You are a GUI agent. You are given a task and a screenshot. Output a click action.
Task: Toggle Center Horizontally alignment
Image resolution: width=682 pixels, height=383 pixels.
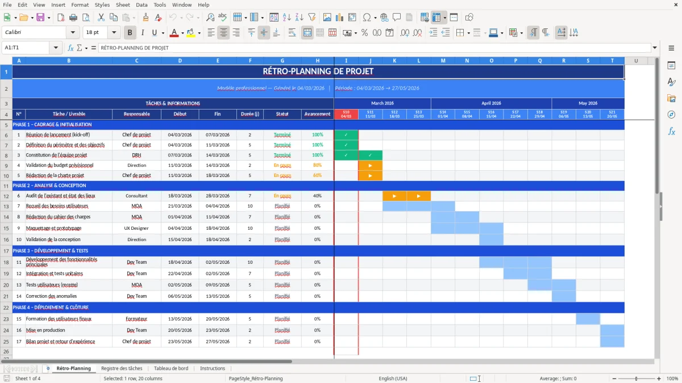click(224, 33)
